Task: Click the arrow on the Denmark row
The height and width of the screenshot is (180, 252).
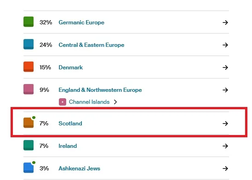Action: [225, 67]
